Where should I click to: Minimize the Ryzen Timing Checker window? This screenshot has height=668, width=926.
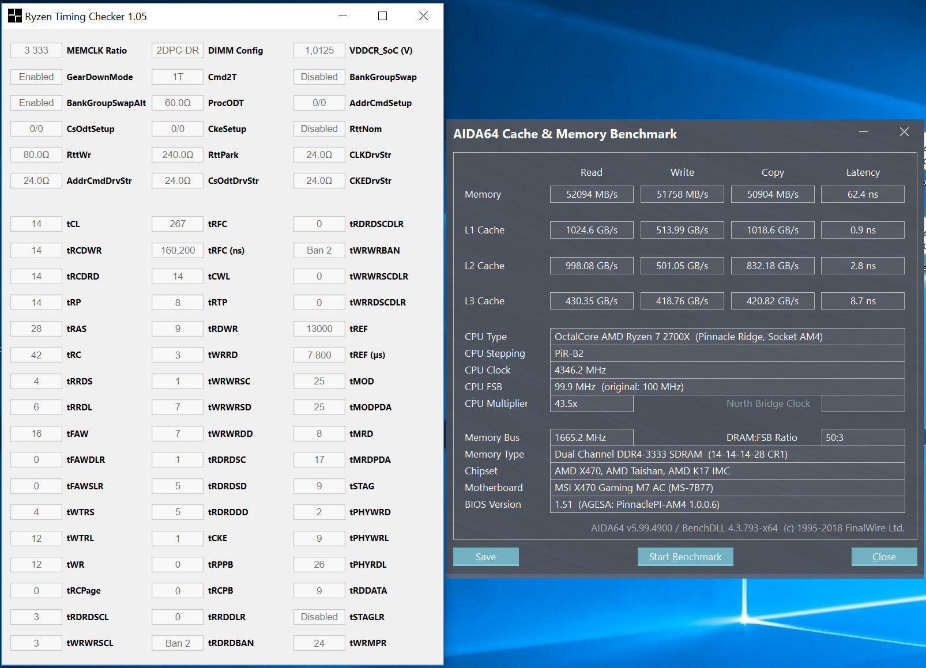click(x=343, y=16)
